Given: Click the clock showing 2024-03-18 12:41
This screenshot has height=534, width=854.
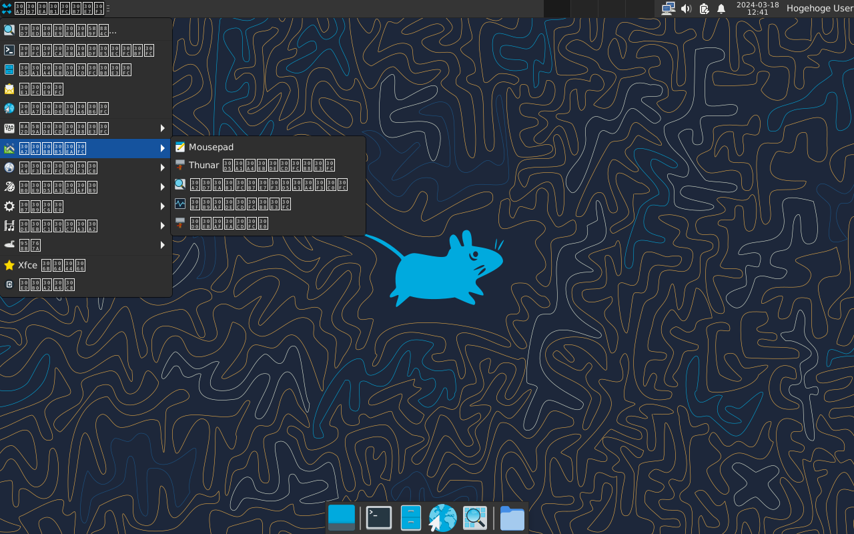Looking at the screenshot, I should point(757,9).
